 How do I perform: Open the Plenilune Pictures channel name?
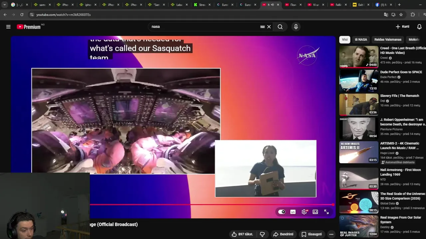391,129
